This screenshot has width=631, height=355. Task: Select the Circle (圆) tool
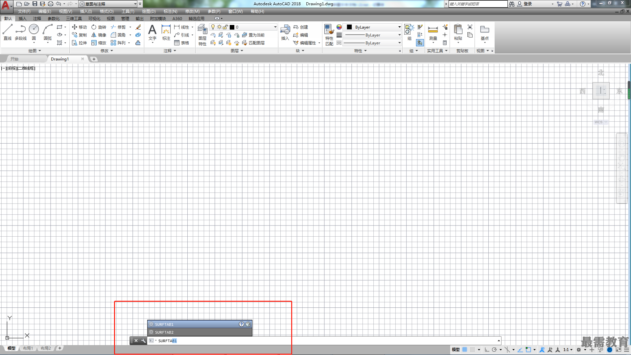coord(34,32)
